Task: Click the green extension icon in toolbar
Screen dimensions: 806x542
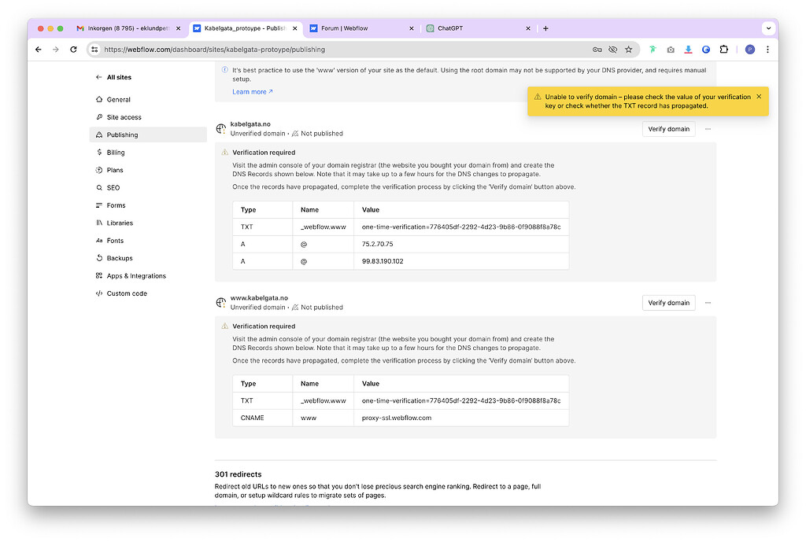Action: (653, 50)
